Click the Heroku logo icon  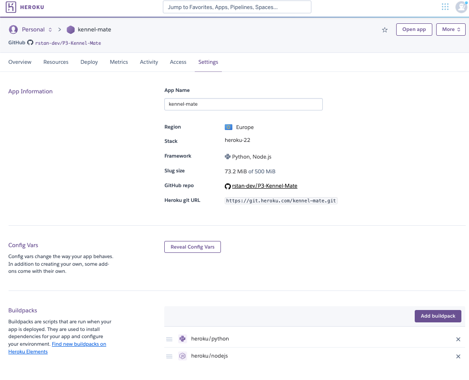[x=11, y=7]
